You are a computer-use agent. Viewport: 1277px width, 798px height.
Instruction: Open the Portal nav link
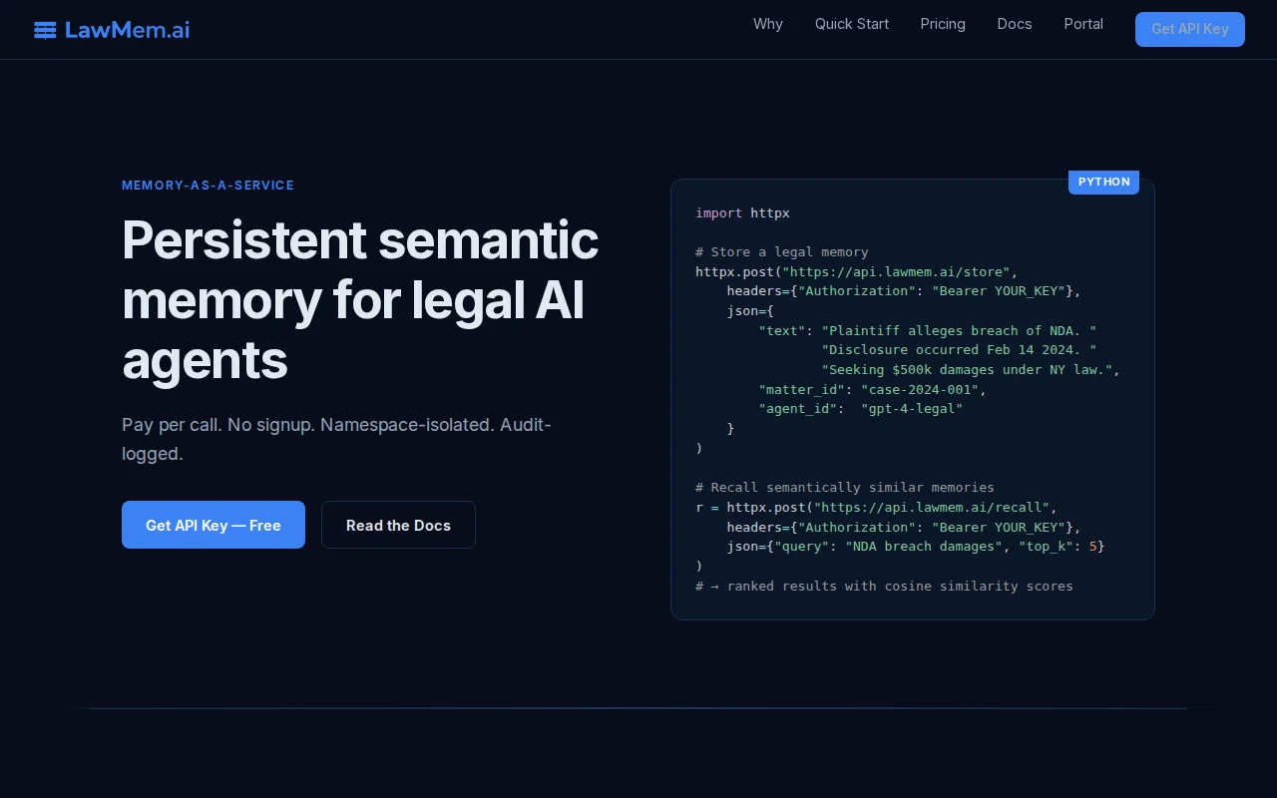click(1083, 24)
